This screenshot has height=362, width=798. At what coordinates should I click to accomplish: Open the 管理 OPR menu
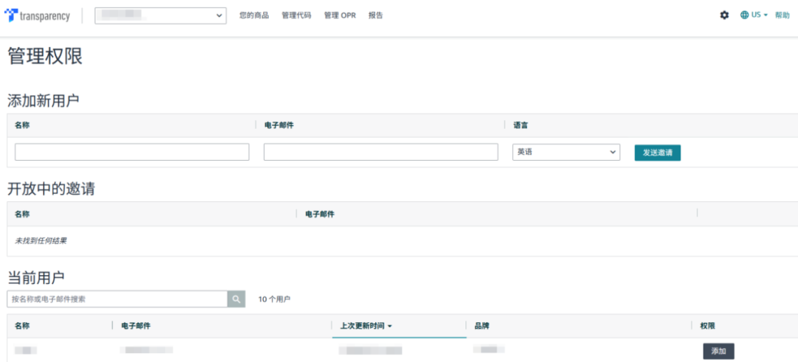click(340, 15)
